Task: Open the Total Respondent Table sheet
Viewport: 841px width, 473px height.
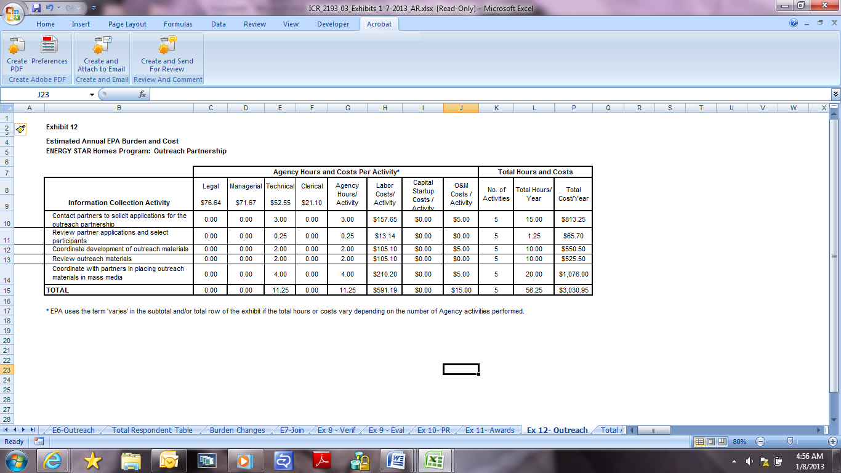Action: click(152, 431)
